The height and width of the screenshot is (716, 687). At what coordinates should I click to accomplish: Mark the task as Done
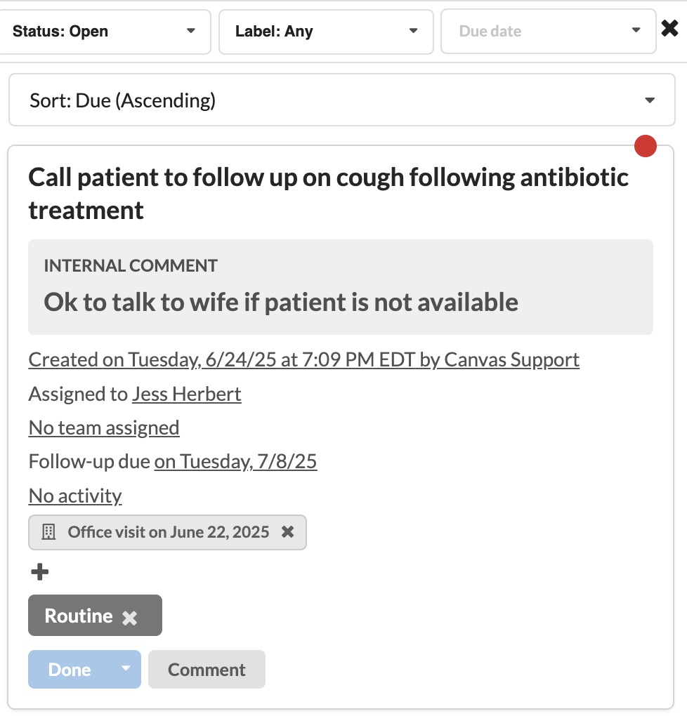tap(70, 670)
